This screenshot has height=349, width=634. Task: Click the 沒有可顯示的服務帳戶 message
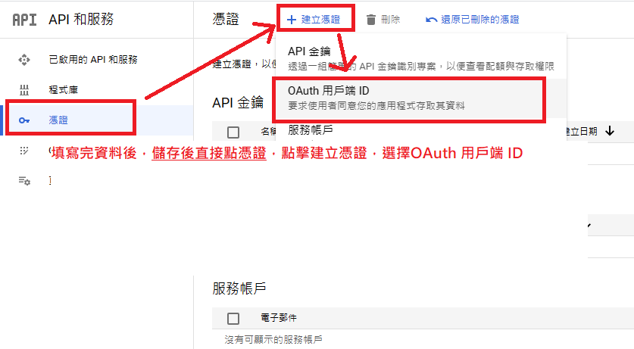273,340
